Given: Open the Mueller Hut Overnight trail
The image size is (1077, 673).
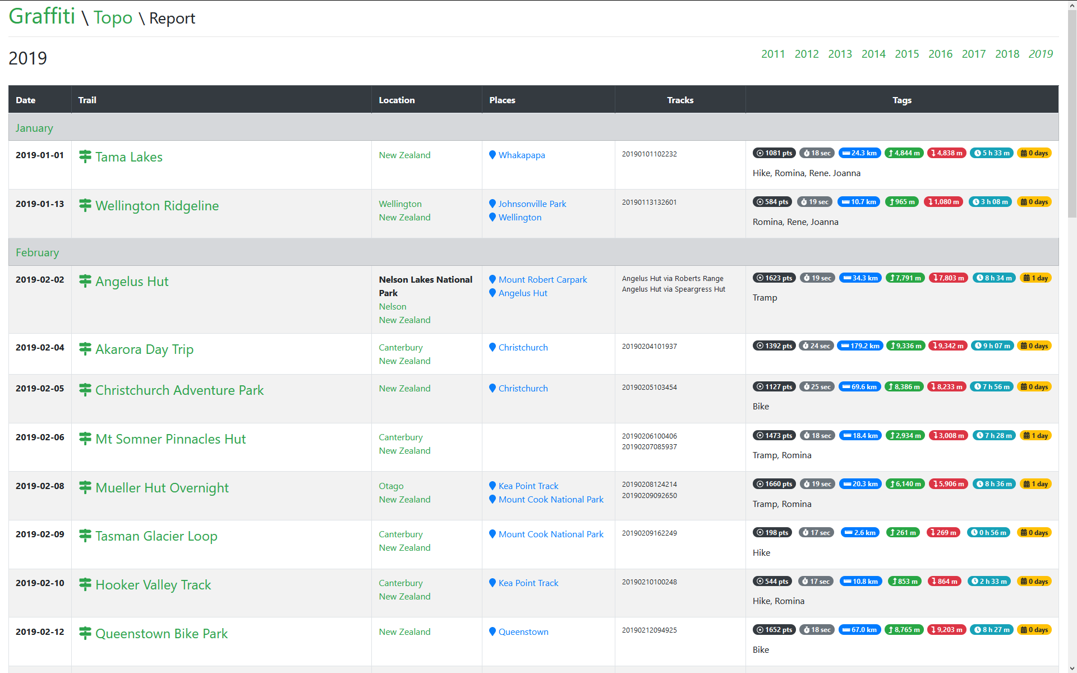Looking at the screenshot, I should (162, 488).
